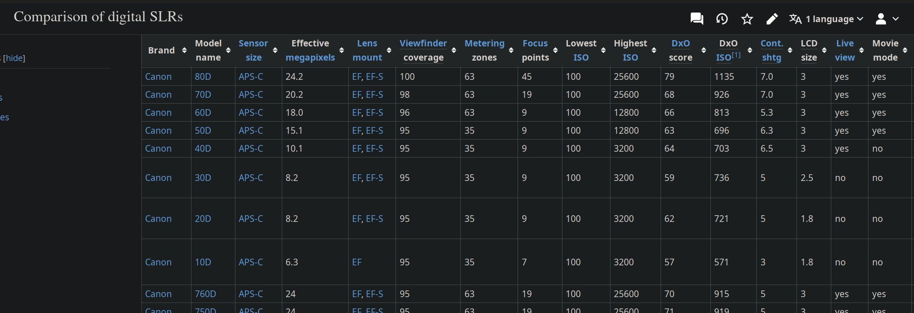Click the edit pencil icon

tap(772, 19)
